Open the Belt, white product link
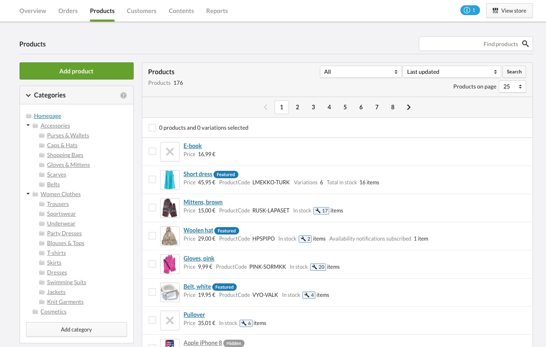This screenshot has height=347, width=546. pos(197,287)
